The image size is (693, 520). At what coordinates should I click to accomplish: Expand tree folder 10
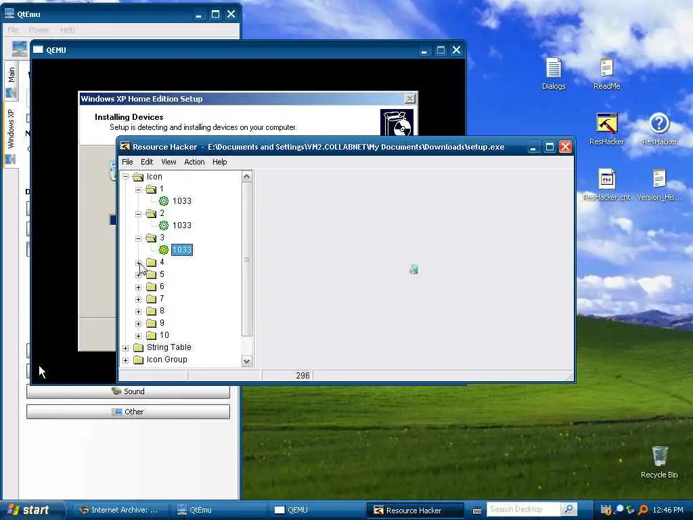[x=138, y=336]
